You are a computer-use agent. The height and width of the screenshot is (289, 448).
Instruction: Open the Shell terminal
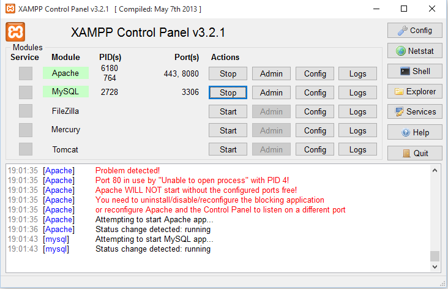(x=415, y=71)
